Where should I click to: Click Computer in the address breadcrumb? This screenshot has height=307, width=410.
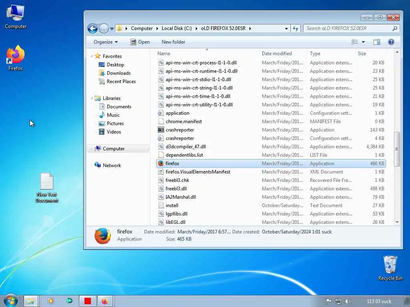point(142,28)
